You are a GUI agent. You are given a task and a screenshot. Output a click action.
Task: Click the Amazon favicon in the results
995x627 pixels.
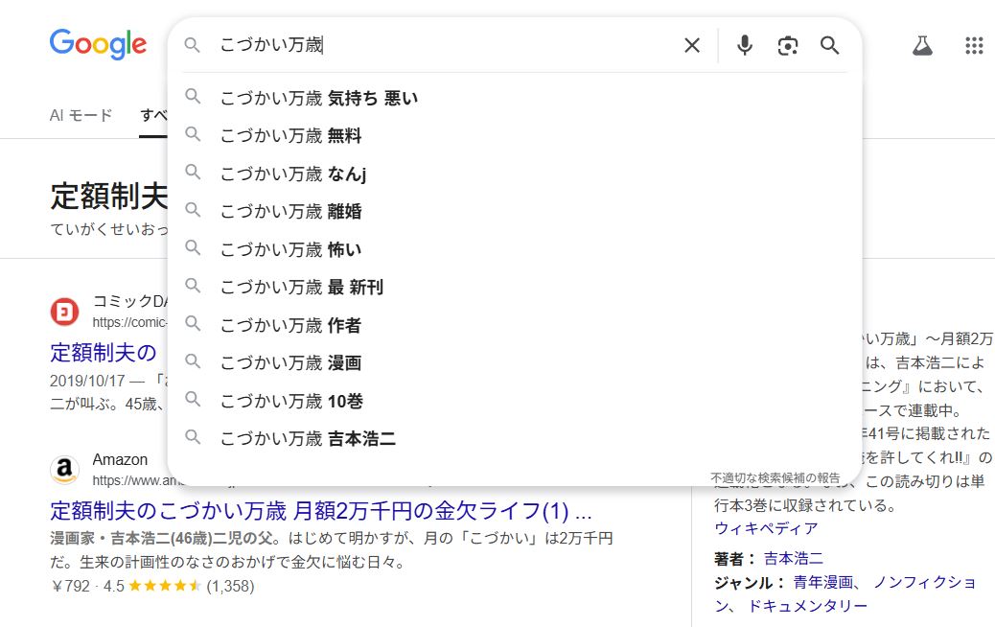64,470
